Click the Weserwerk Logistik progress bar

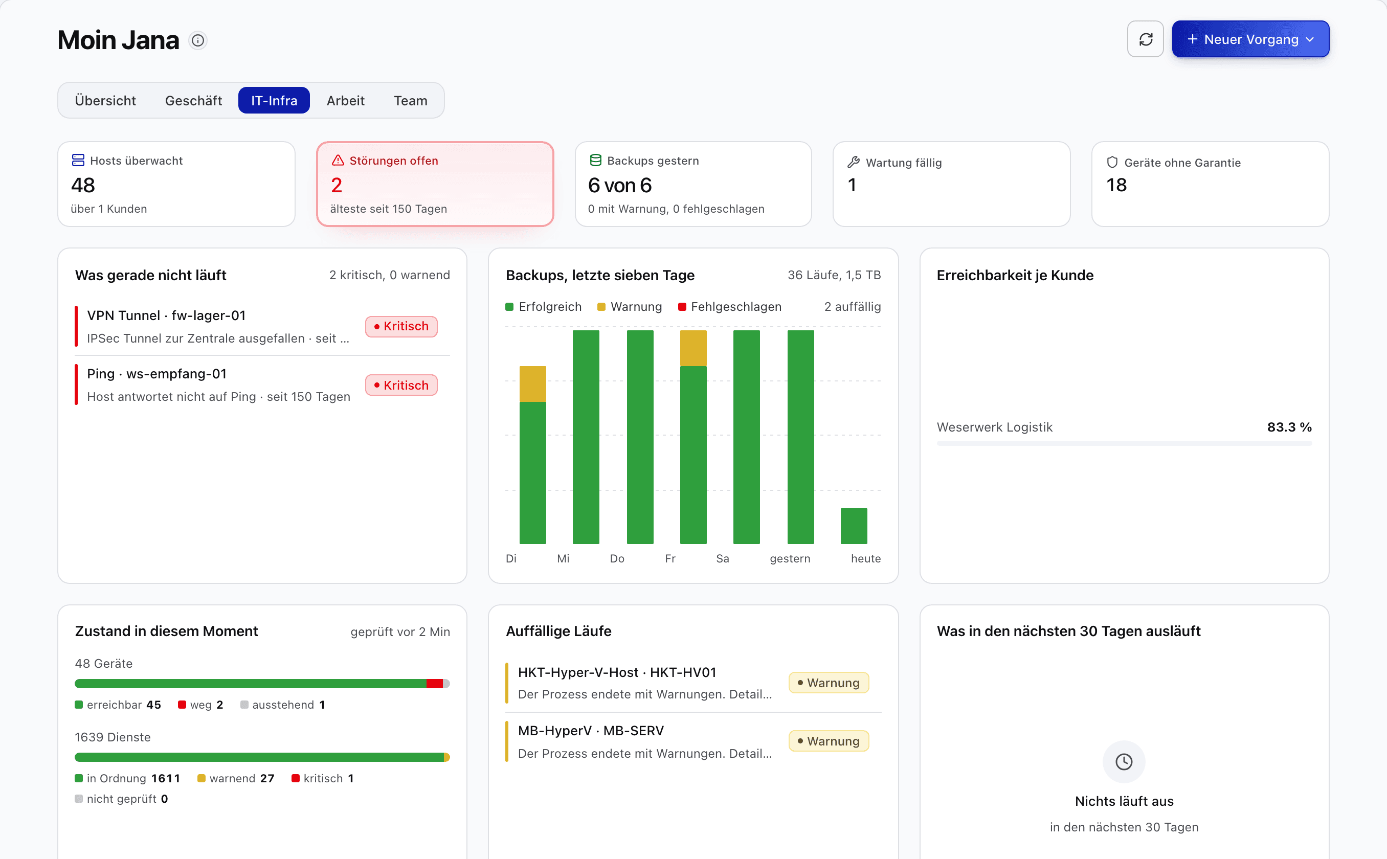tap(1124, 444)
